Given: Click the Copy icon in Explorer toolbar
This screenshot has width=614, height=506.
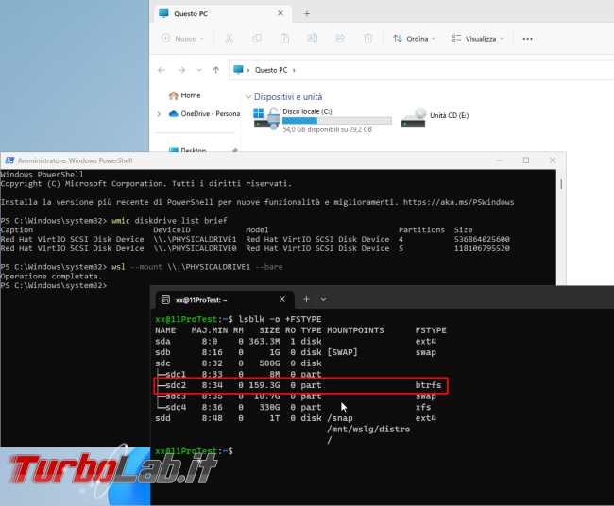Looking at the screenshot, I should (x=257, y=39).
